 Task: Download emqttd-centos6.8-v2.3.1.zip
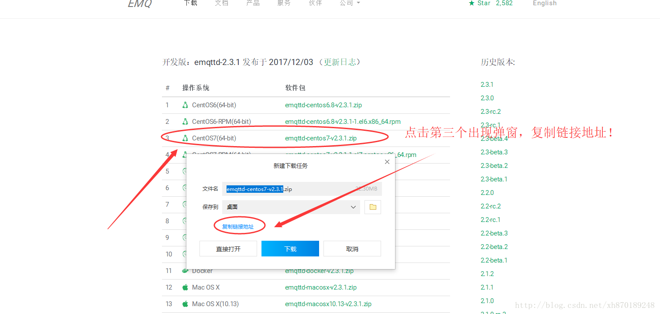[x=323, y=105]
